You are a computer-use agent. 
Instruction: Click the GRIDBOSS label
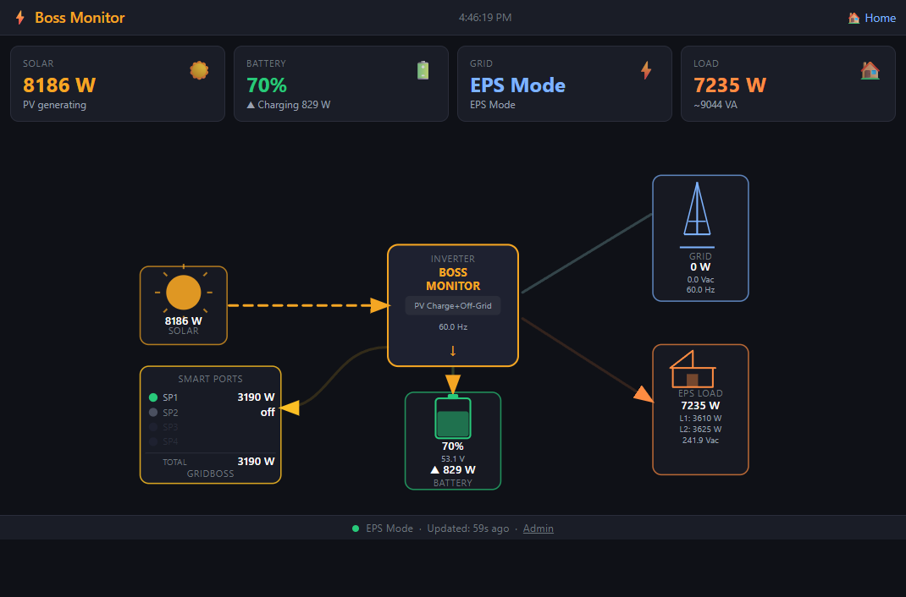(x=210, y=474)
